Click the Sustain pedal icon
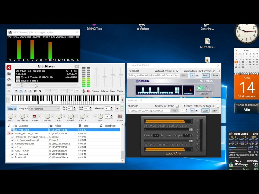Image resolution: width=259 pixels, height=194 pixels. click(x=35, y=116)
